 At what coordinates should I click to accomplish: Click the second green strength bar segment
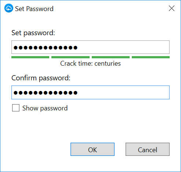[70, 57]
